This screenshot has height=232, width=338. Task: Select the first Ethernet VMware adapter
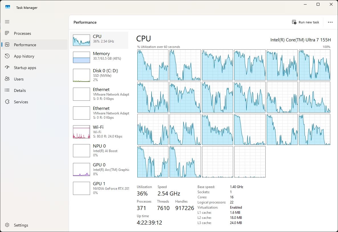[x=99, y=94]
